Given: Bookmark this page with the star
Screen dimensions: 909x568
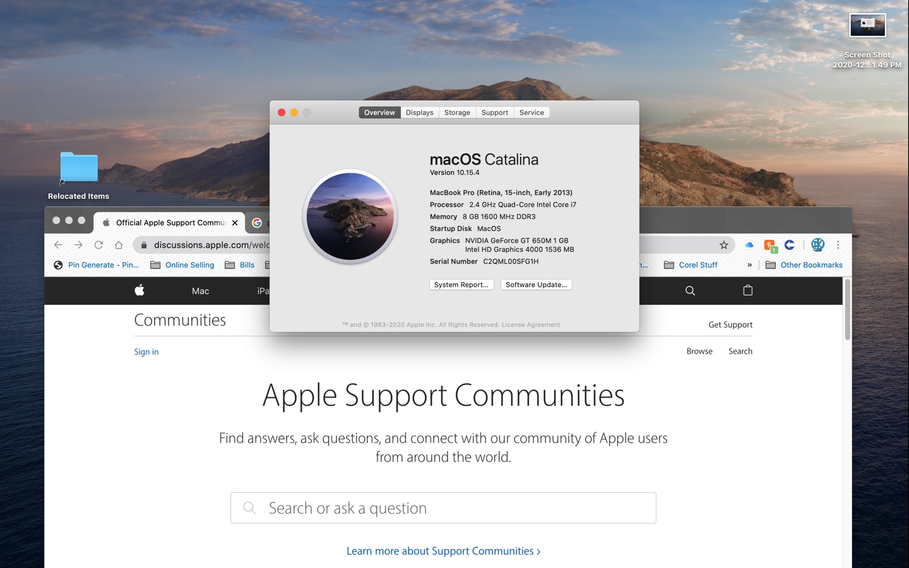Looking at the screenshot, I should click(723, 245).
